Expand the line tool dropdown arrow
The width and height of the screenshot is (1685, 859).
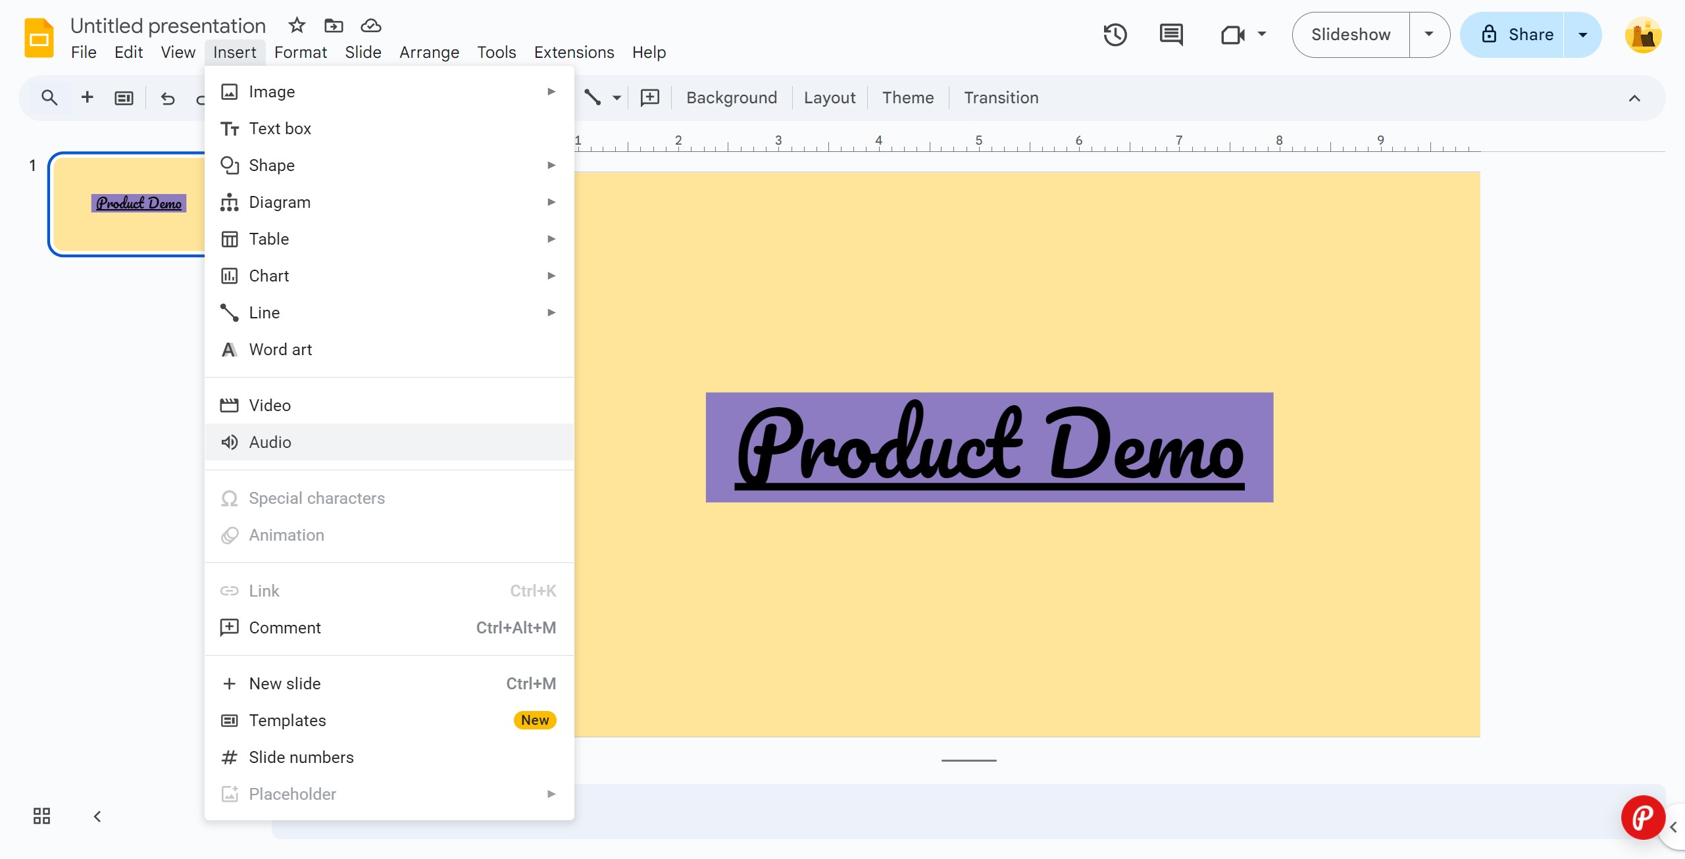tap(616, 98)
